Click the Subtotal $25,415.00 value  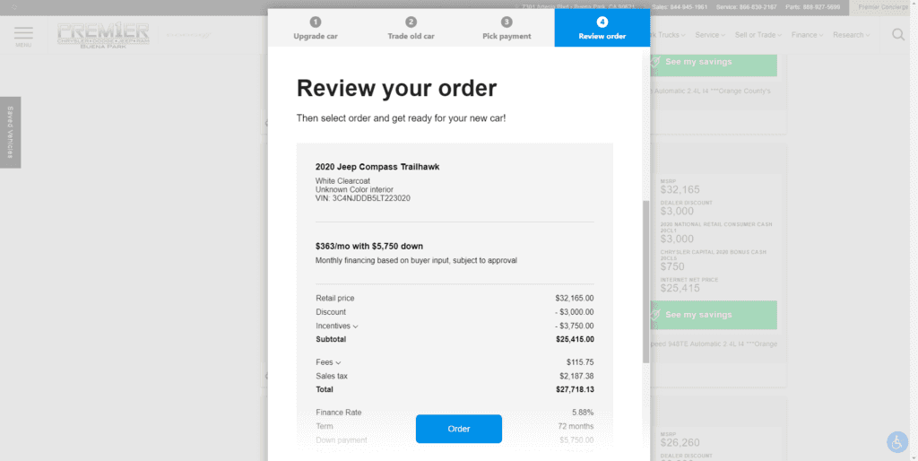(575, 339)
